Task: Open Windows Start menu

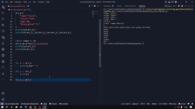Action: [x=2, y=107]
